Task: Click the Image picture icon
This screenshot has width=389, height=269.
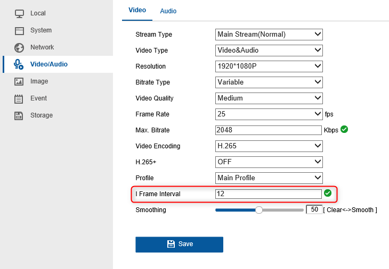Action: (x=19, y=81)
